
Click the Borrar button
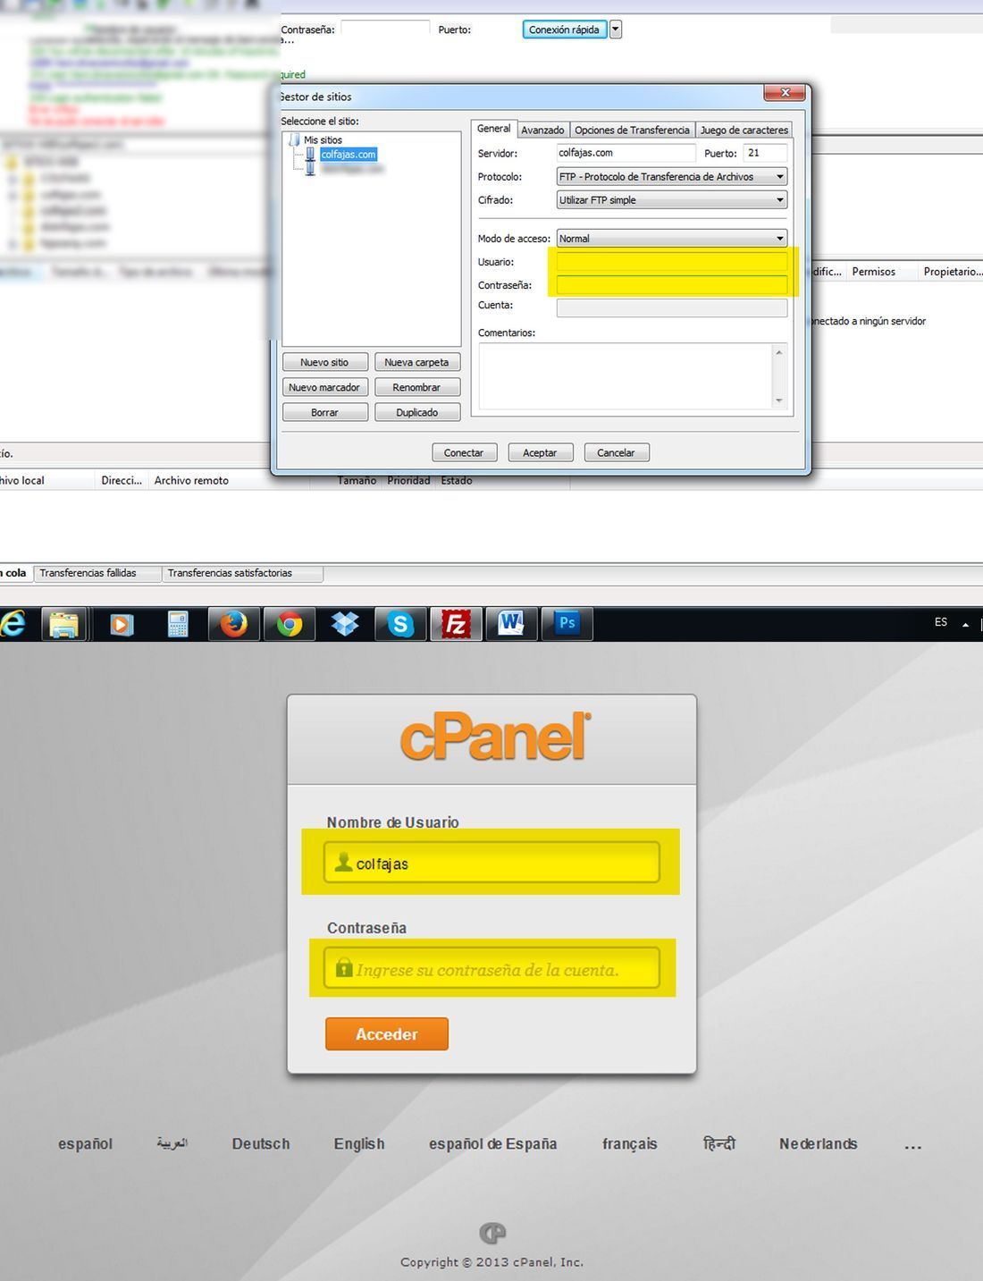324,412
